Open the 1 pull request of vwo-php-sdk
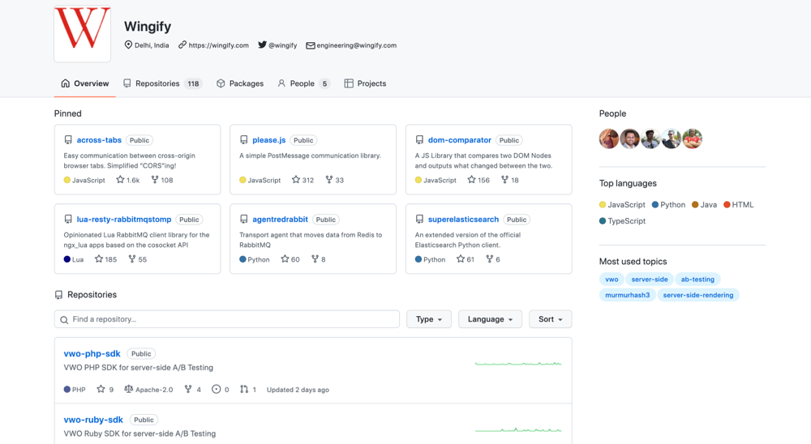The height and width of the screenshot is (444, 811). tap(247, 389)
